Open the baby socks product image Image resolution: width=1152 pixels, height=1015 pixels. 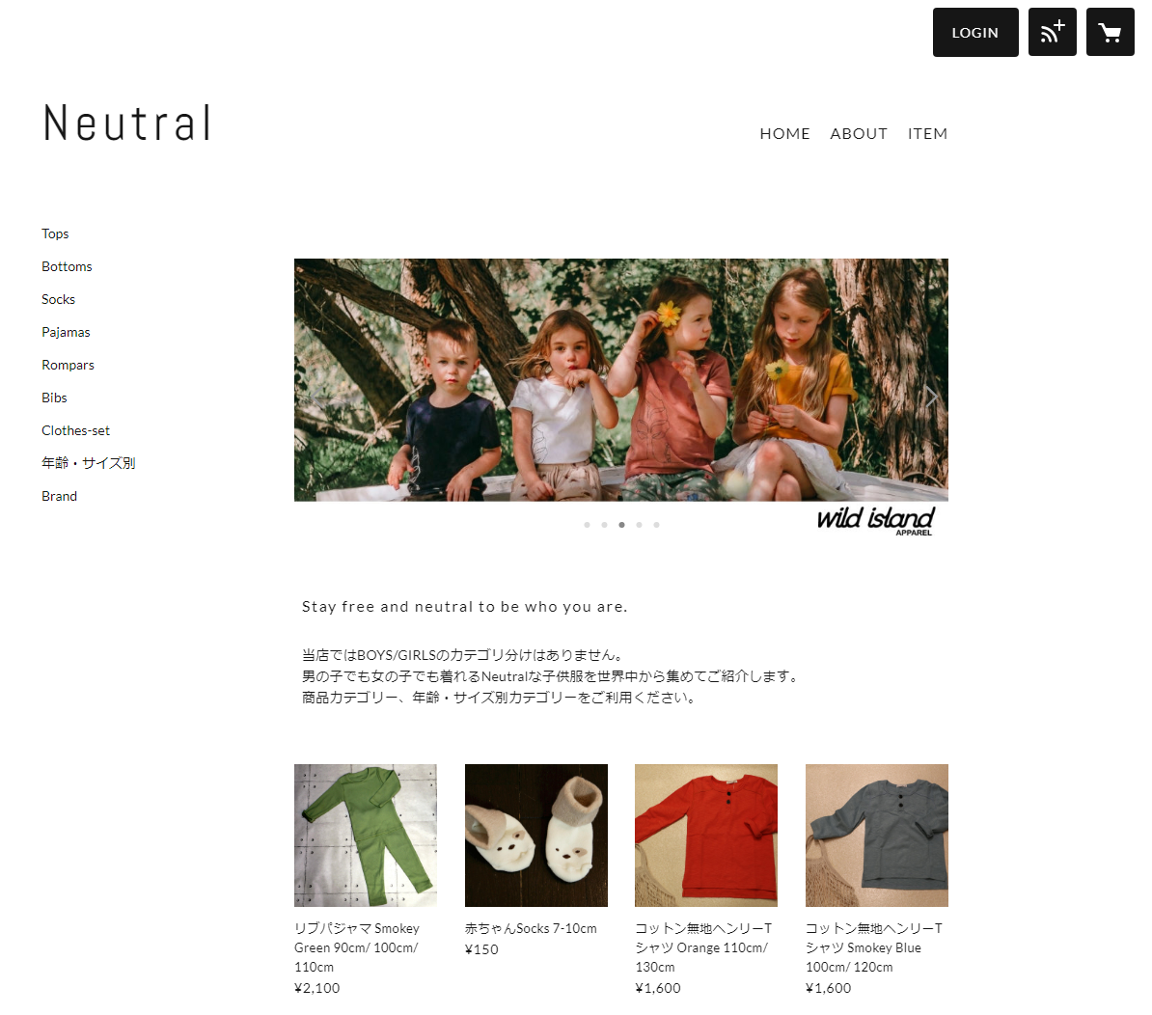(x=535, y=836)
